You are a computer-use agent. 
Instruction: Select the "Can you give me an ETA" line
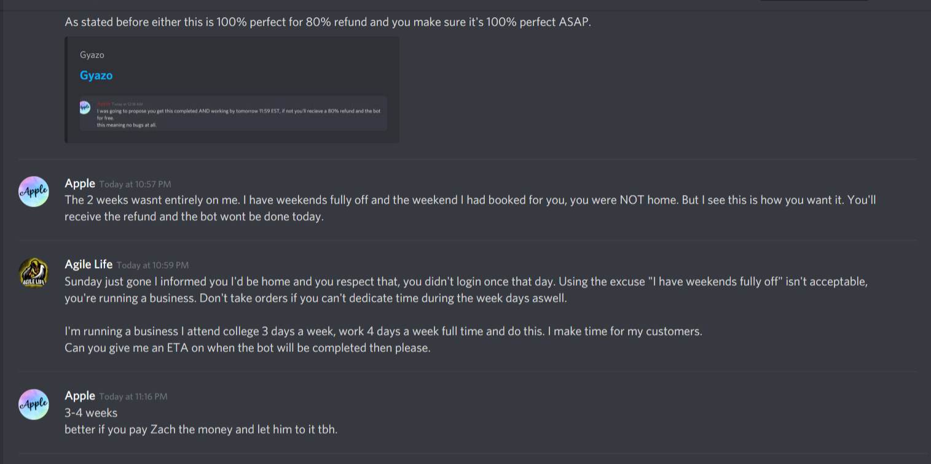point(248,348)
